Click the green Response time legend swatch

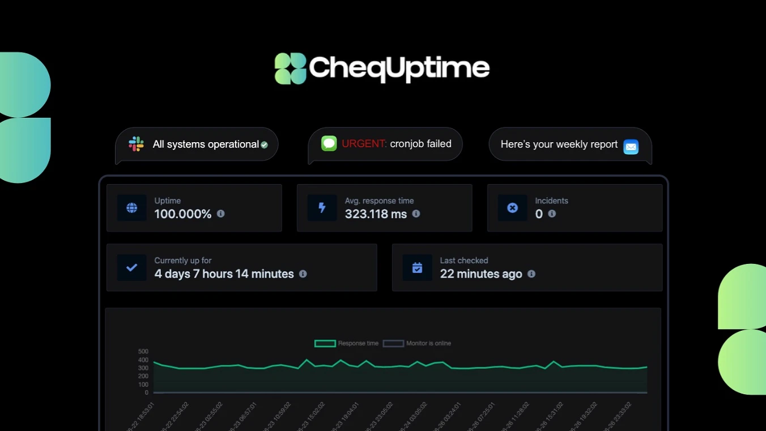click(x=325, y=343)
